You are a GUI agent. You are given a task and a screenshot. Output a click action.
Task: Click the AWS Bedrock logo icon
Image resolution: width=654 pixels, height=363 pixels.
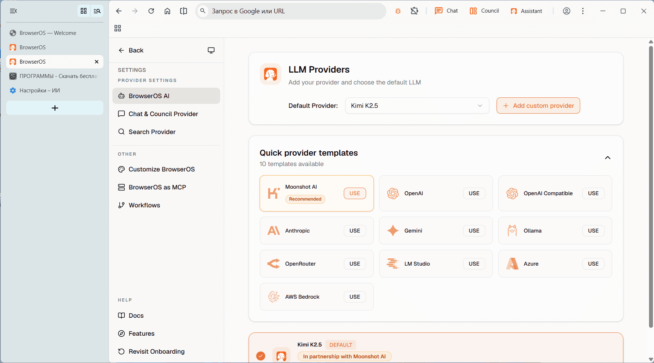point(273,297)
